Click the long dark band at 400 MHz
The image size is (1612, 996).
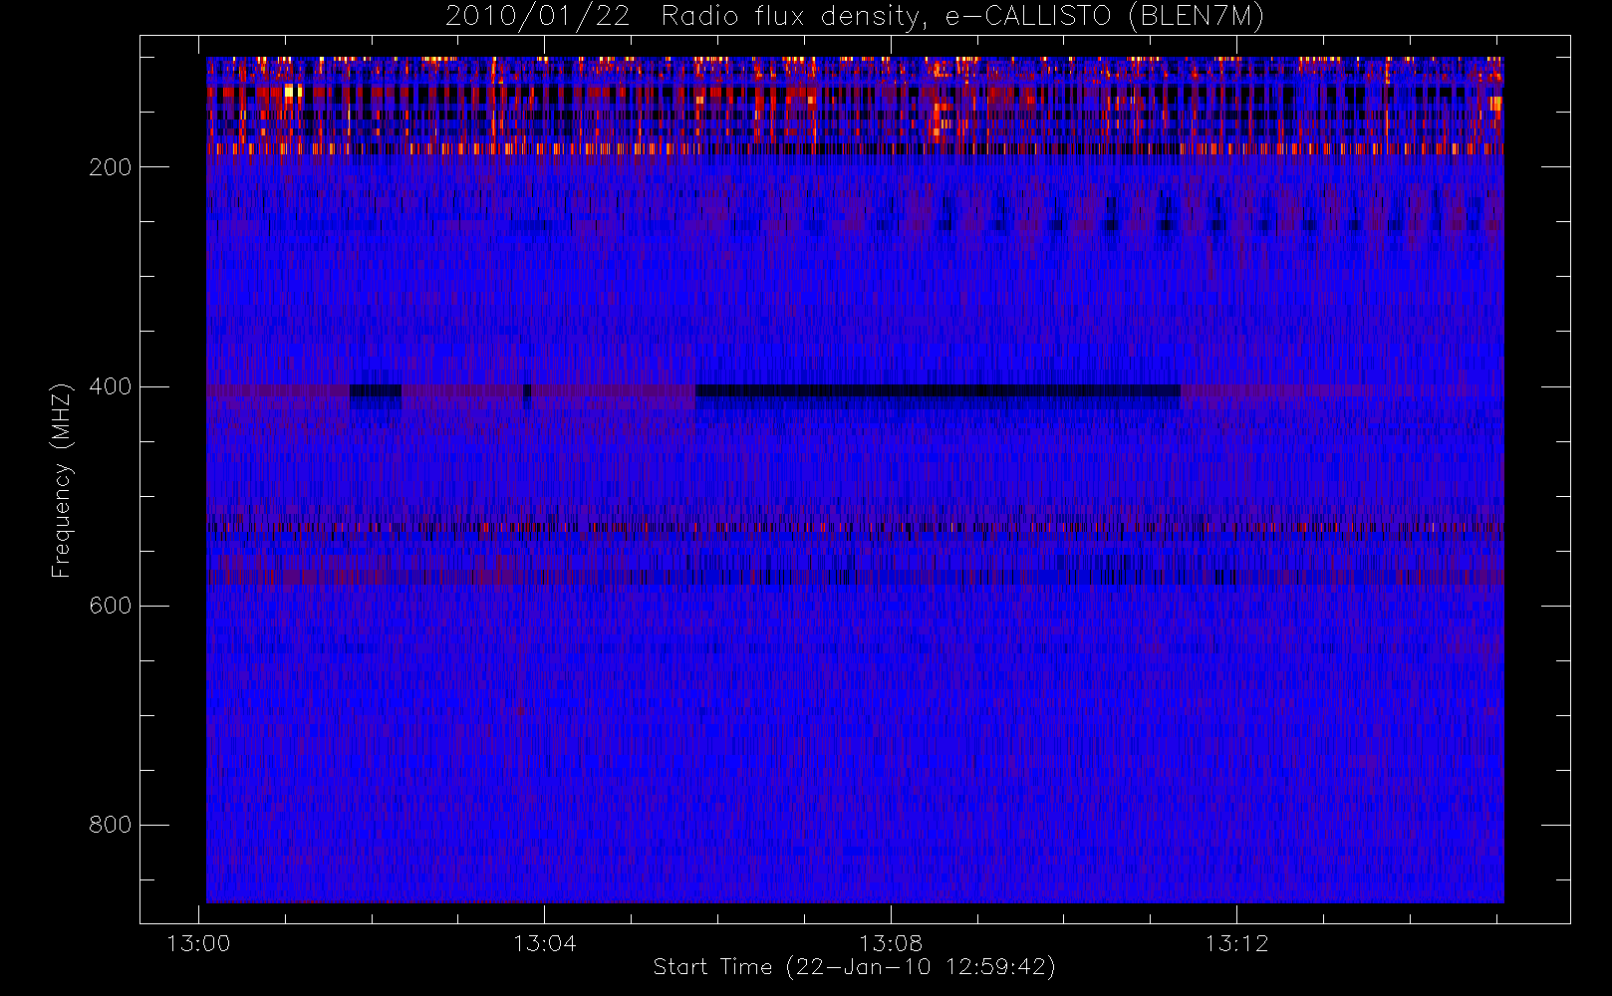point(938,391)
